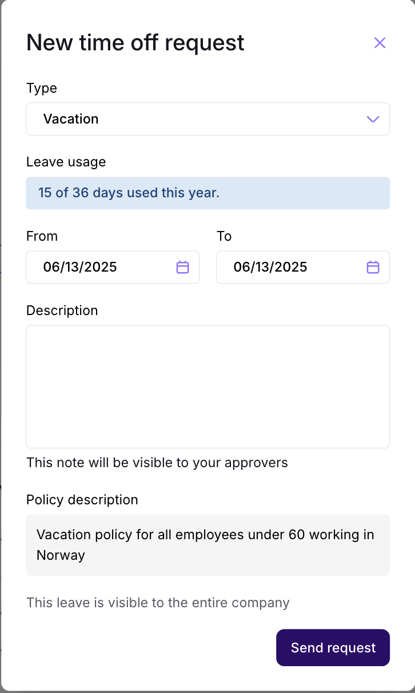Click the Policy description heading
The width and height of the screenshot is (415, 693).
point(82,500)
